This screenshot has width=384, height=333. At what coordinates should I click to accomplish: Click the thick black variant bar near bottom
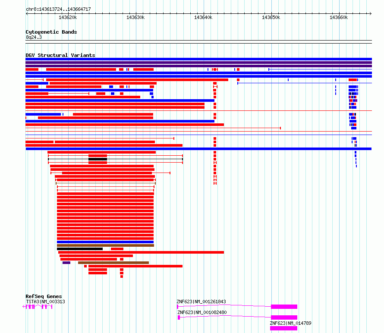click(80, 249)
